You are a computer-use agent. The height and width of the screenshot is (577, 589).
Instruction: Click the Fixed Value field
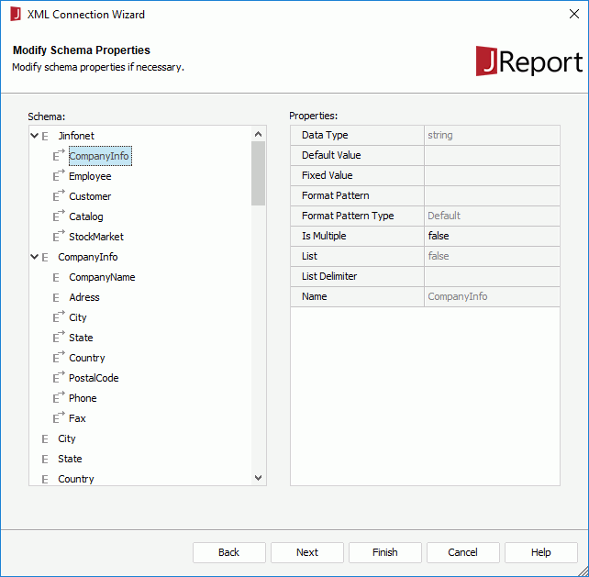492,175
